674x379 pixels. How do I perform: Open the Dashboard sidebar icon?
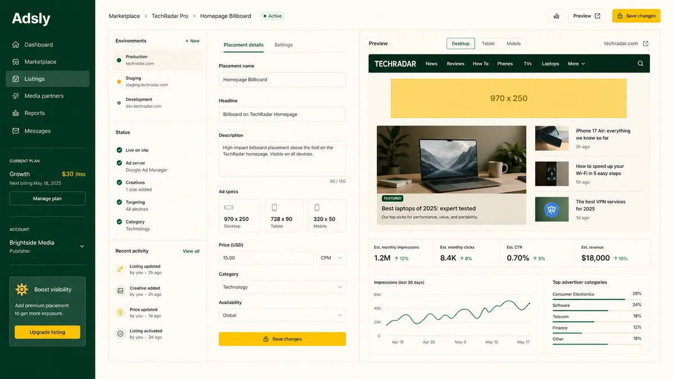pos(16,45)
